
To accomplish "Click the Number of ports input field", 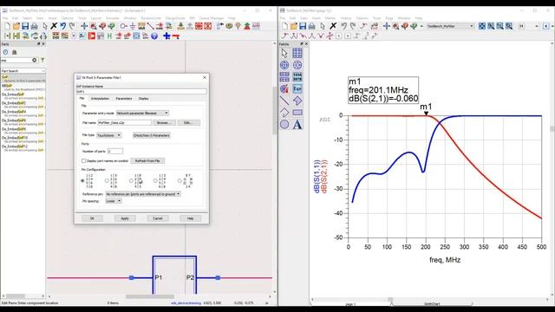I will [115, 151].
